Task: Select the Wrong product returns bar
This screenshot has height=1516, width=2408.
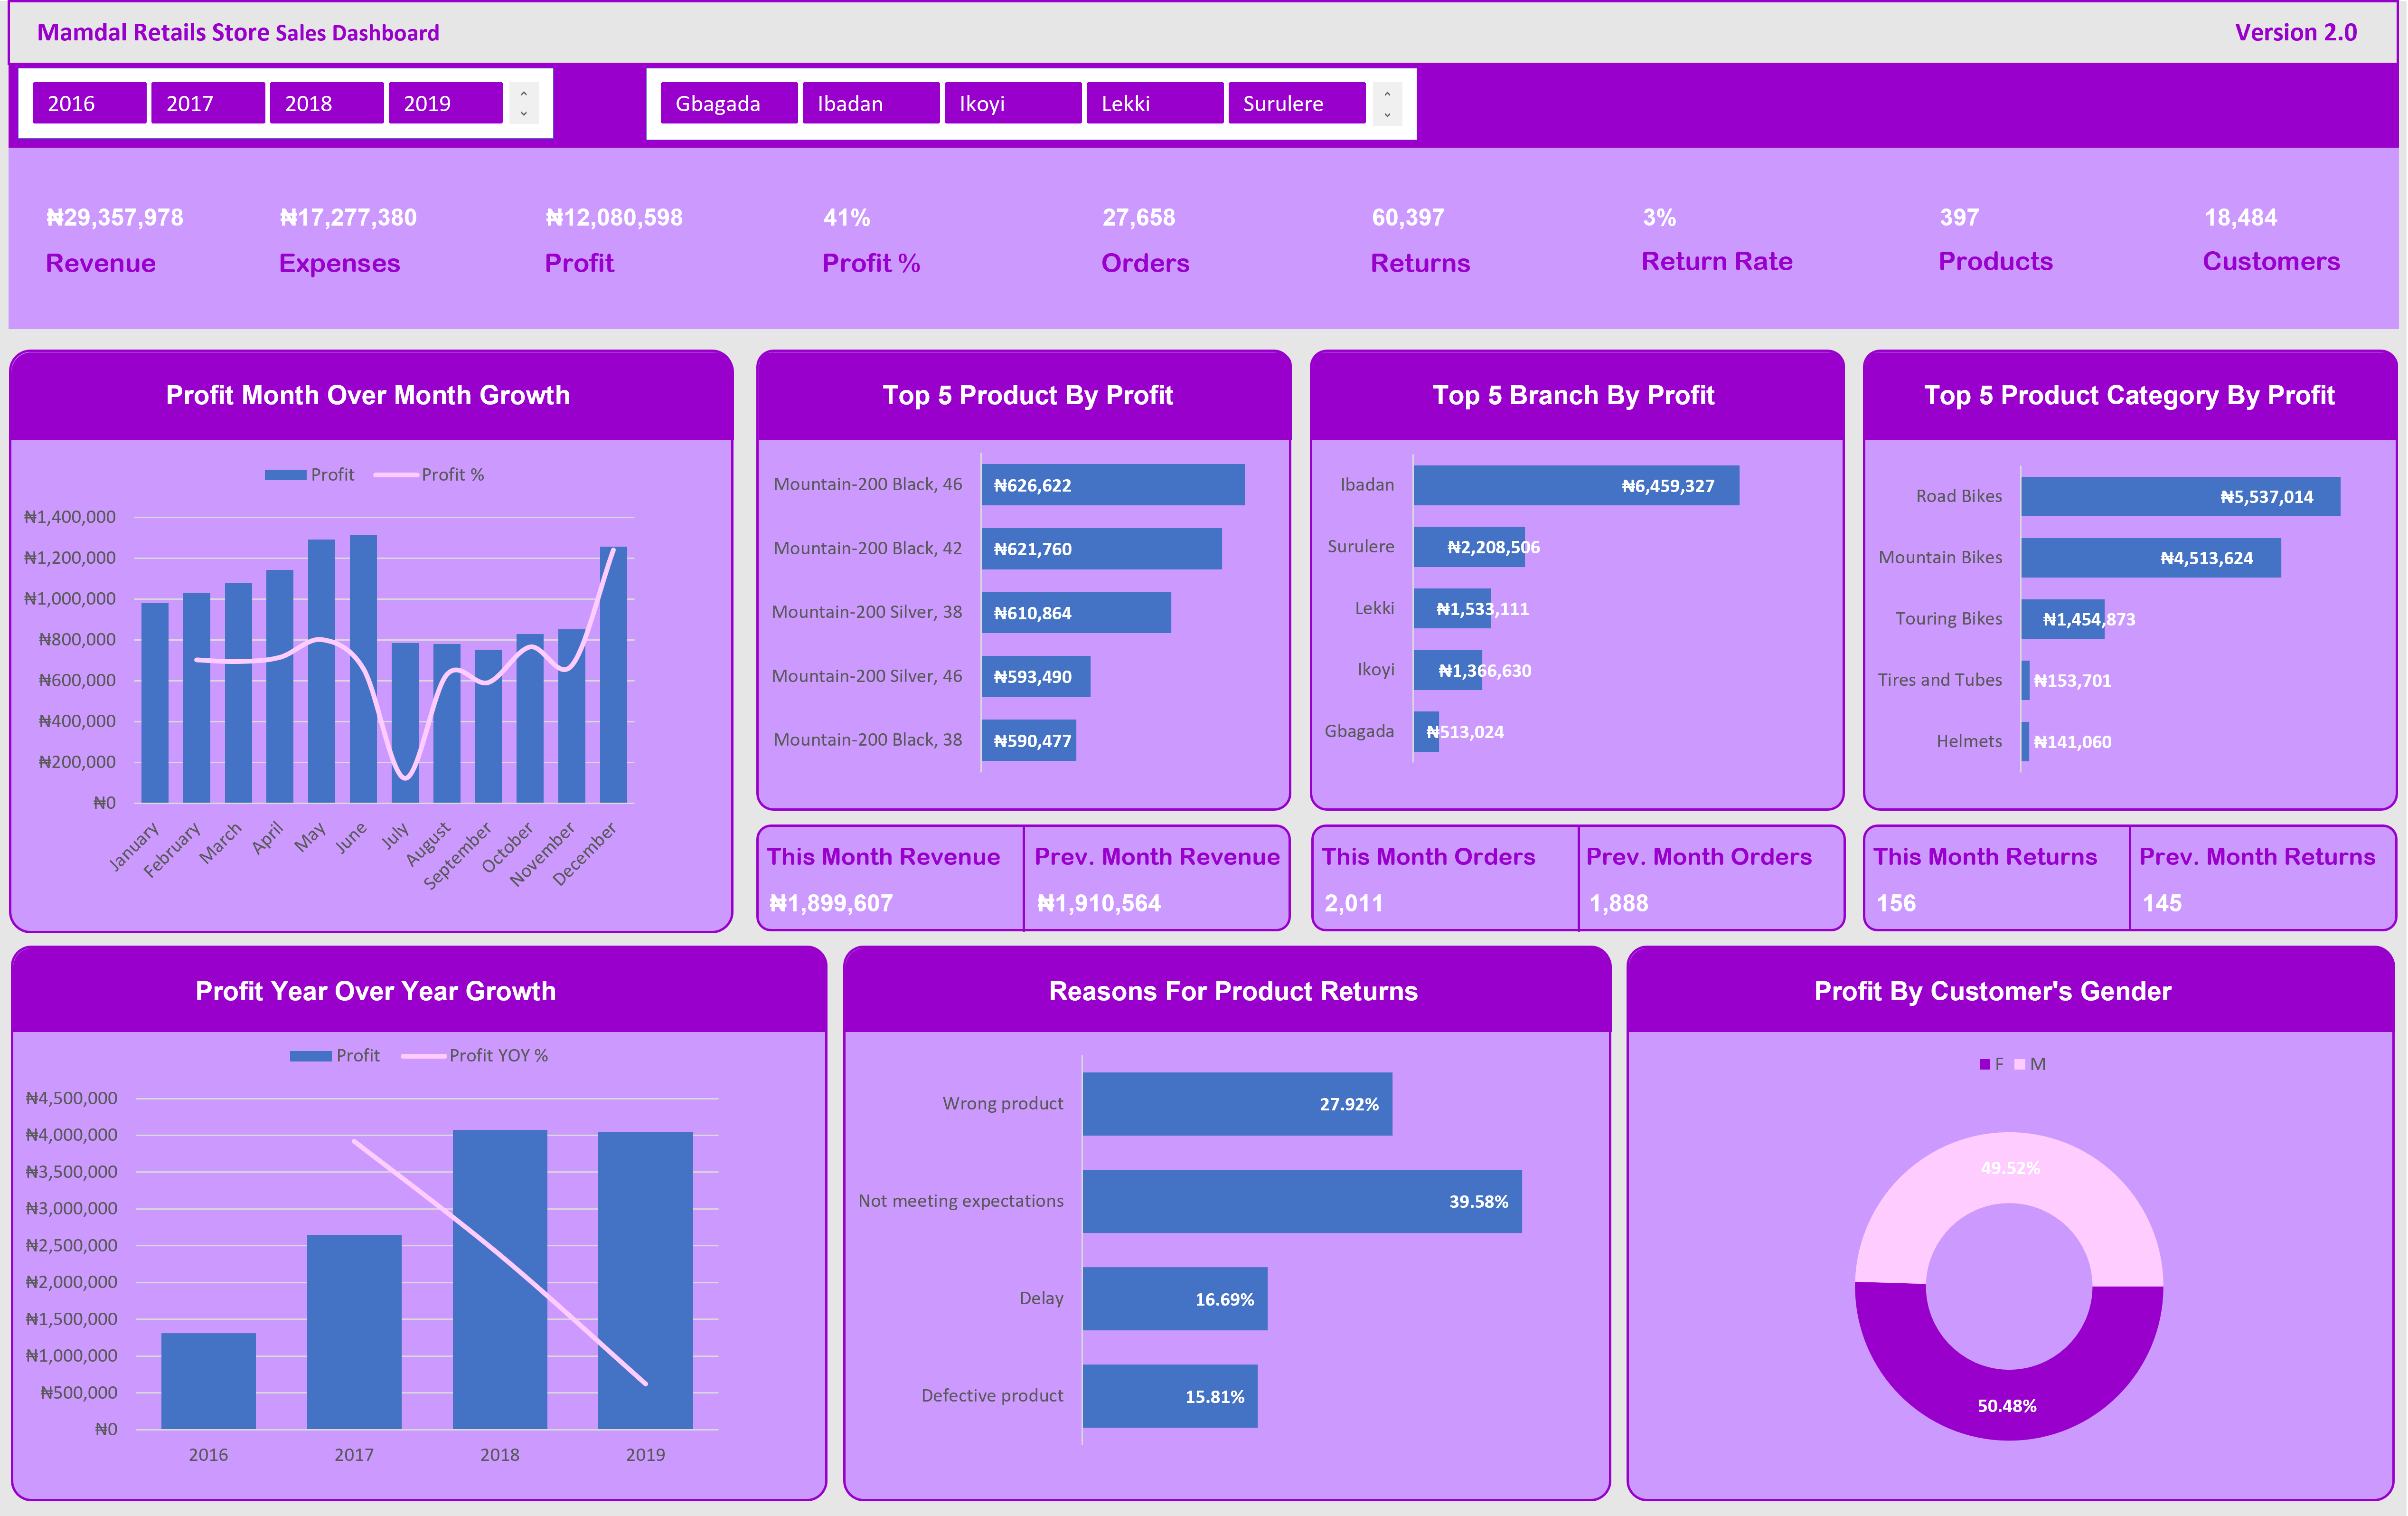Action: click(1238, 1104)
